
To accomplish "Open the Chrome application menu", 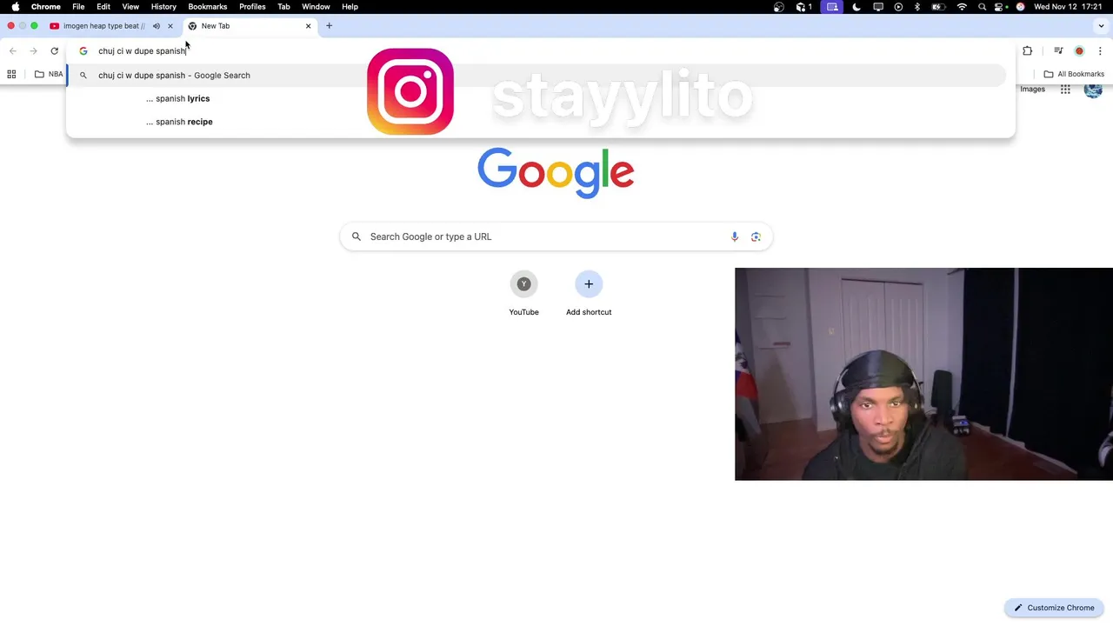I will [x=45, y=6].
